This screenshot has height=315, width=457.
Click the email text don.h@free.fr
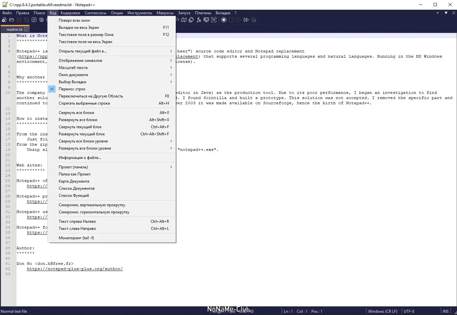coord(54,264)
